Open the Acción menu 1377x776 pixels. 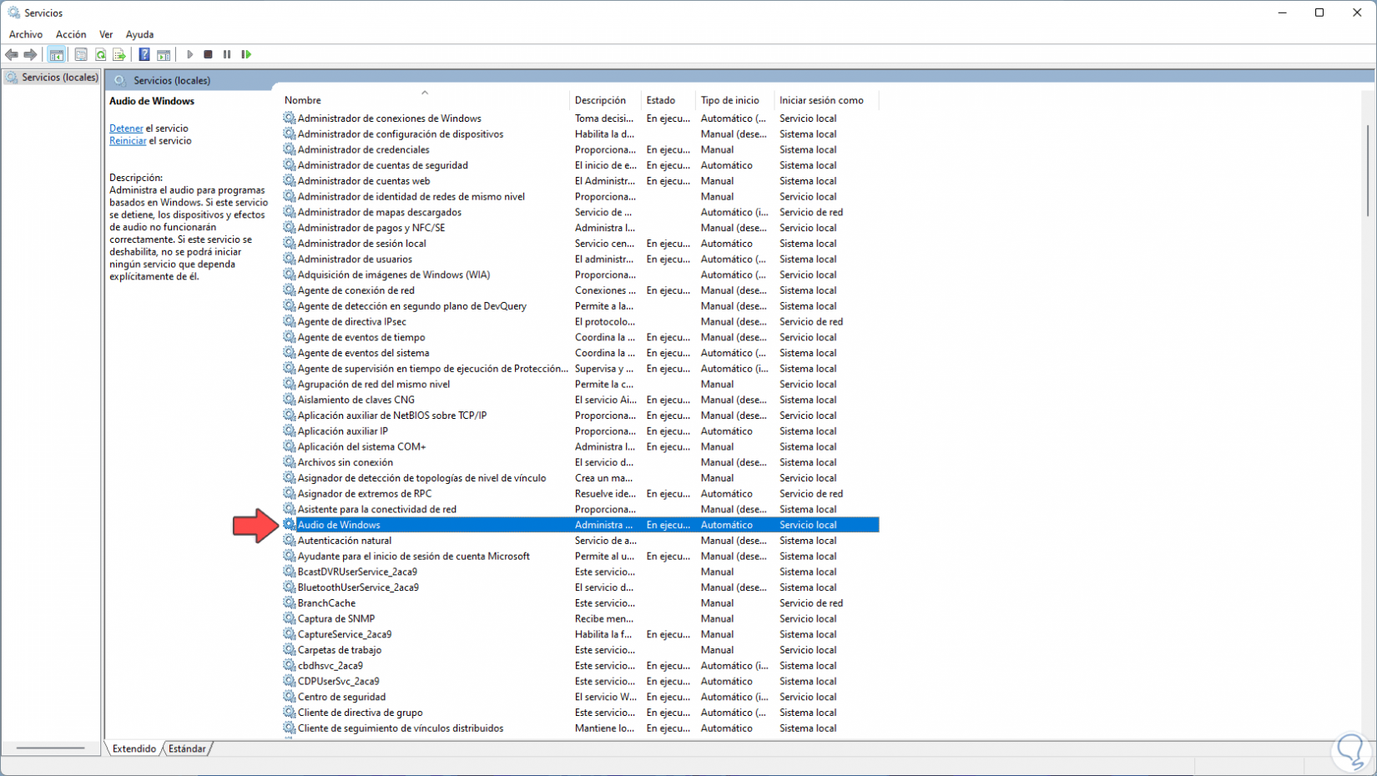click(71, 34)
